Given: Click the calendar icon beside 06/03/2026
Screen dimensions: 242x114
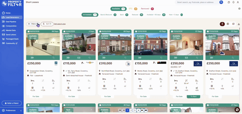Looking at the screenshot, I should coord(28,31).
